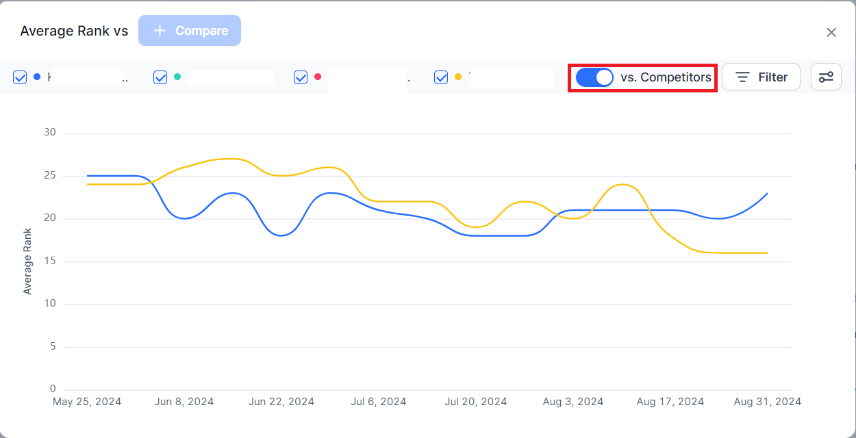Viewport: 856px width, 438px height.
Task: Select the red legend dot
Action: (x=318, y=77)
